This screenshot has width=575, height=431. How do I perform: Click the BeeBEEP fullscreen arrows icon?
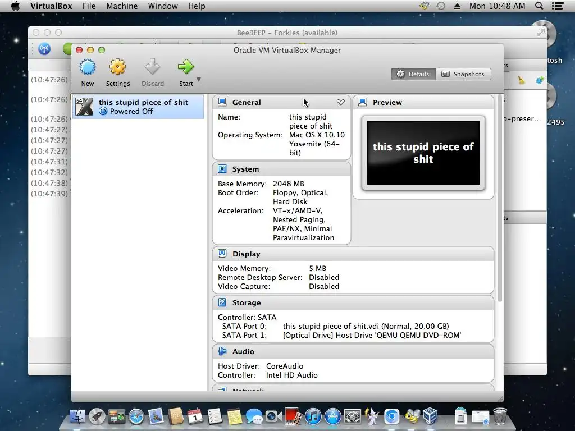pyautogui.click(x=540, y=33)
